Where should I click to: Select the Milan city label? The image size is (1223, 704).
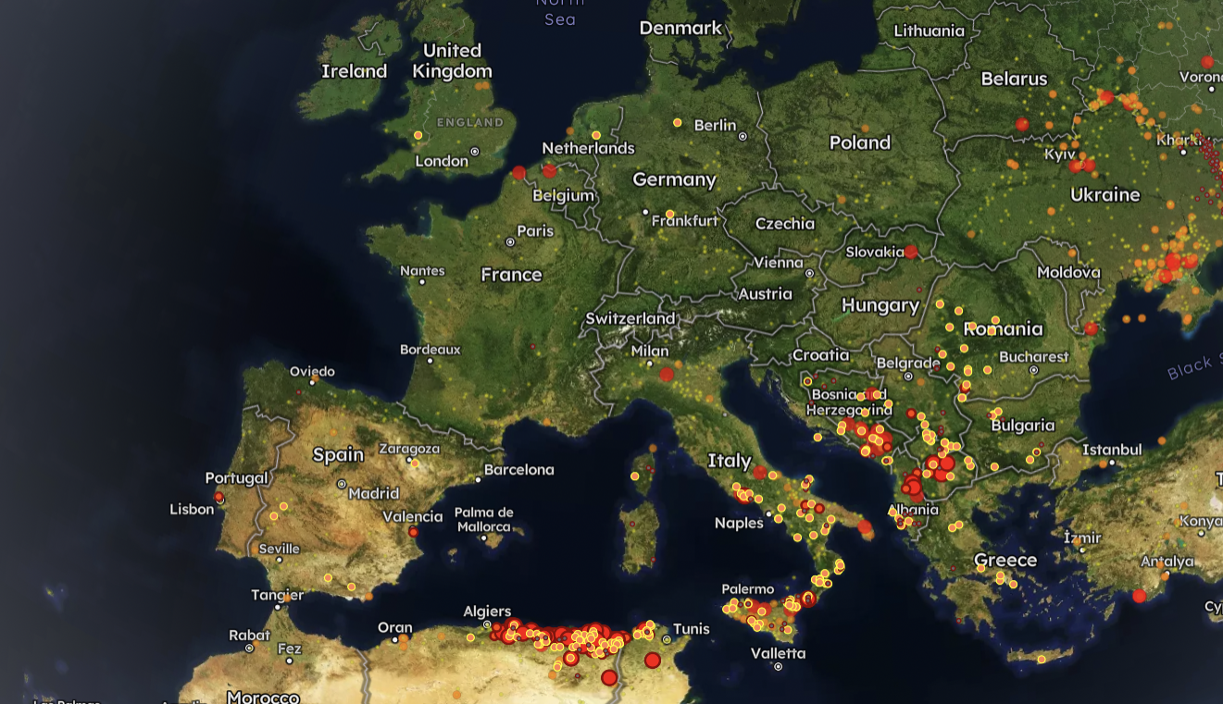click(649, 352)
